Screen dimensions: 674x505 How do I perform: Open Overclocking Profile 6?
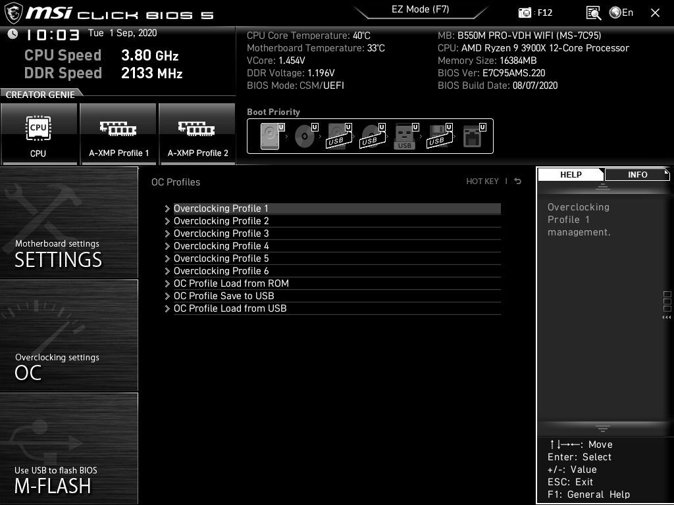click(x=337, y=270)
